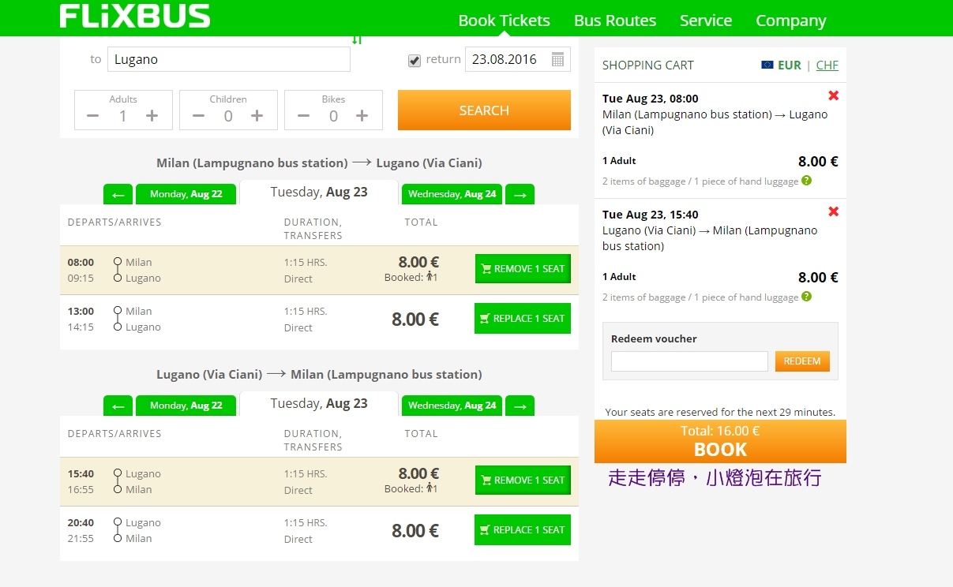
Task: Open the Company menu
Action: [791, 21]
